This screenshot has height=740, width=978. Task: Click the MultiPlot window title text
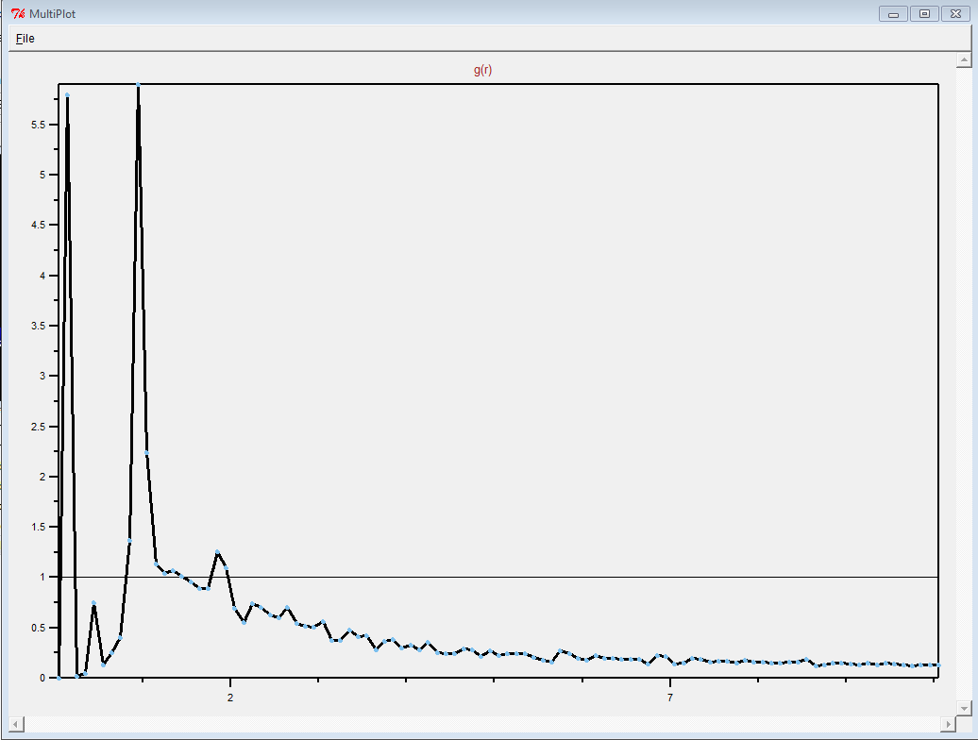click(53, 14)
